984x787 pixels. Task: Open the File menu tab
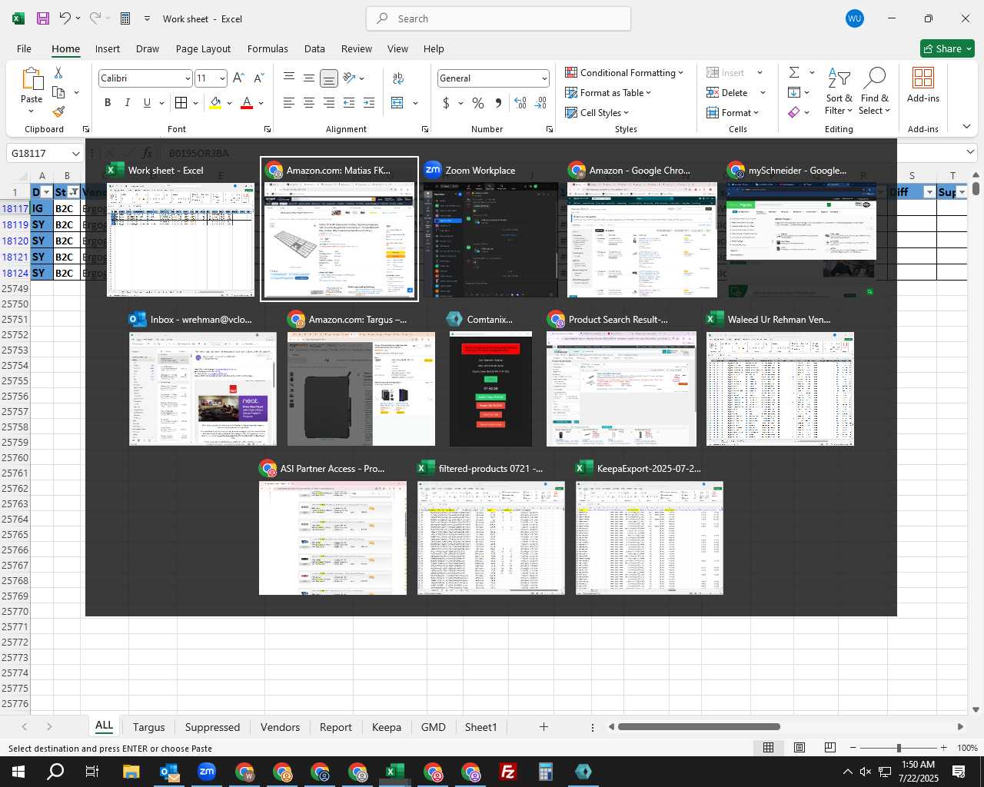[24, 48]
